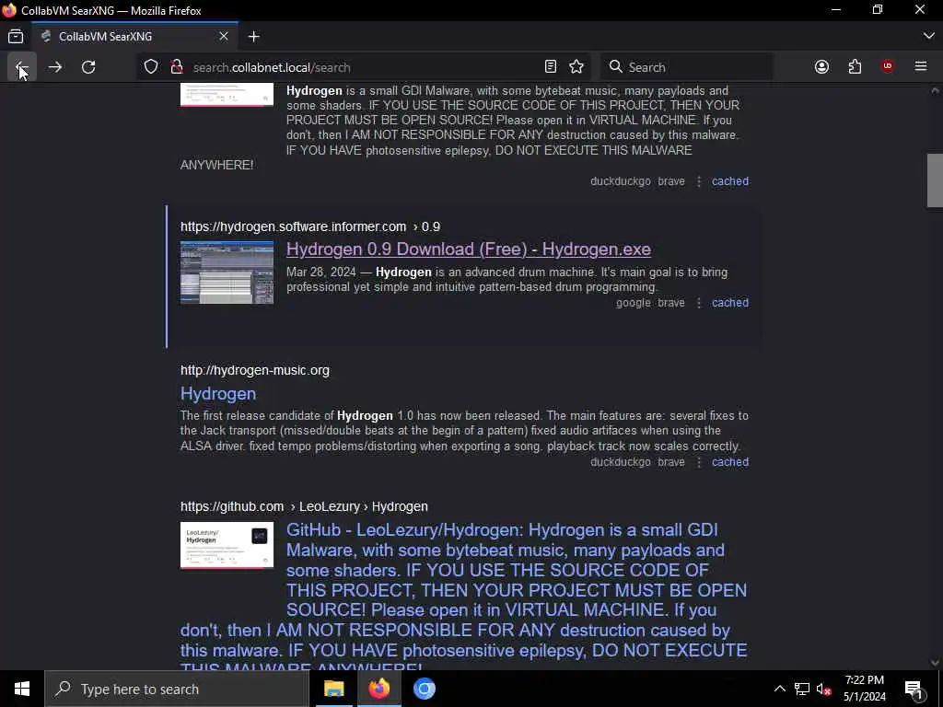Toggle reader view in address bar
This screenshot has height=707, width=943.
point(551,66)
